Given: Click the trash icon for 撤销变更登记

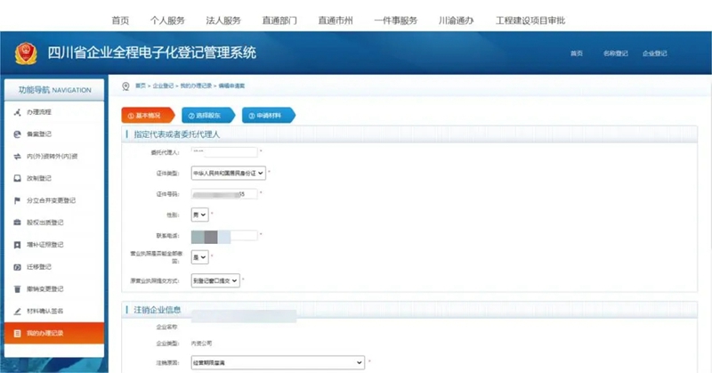Looking at the screenshot, I should [17, 289].
